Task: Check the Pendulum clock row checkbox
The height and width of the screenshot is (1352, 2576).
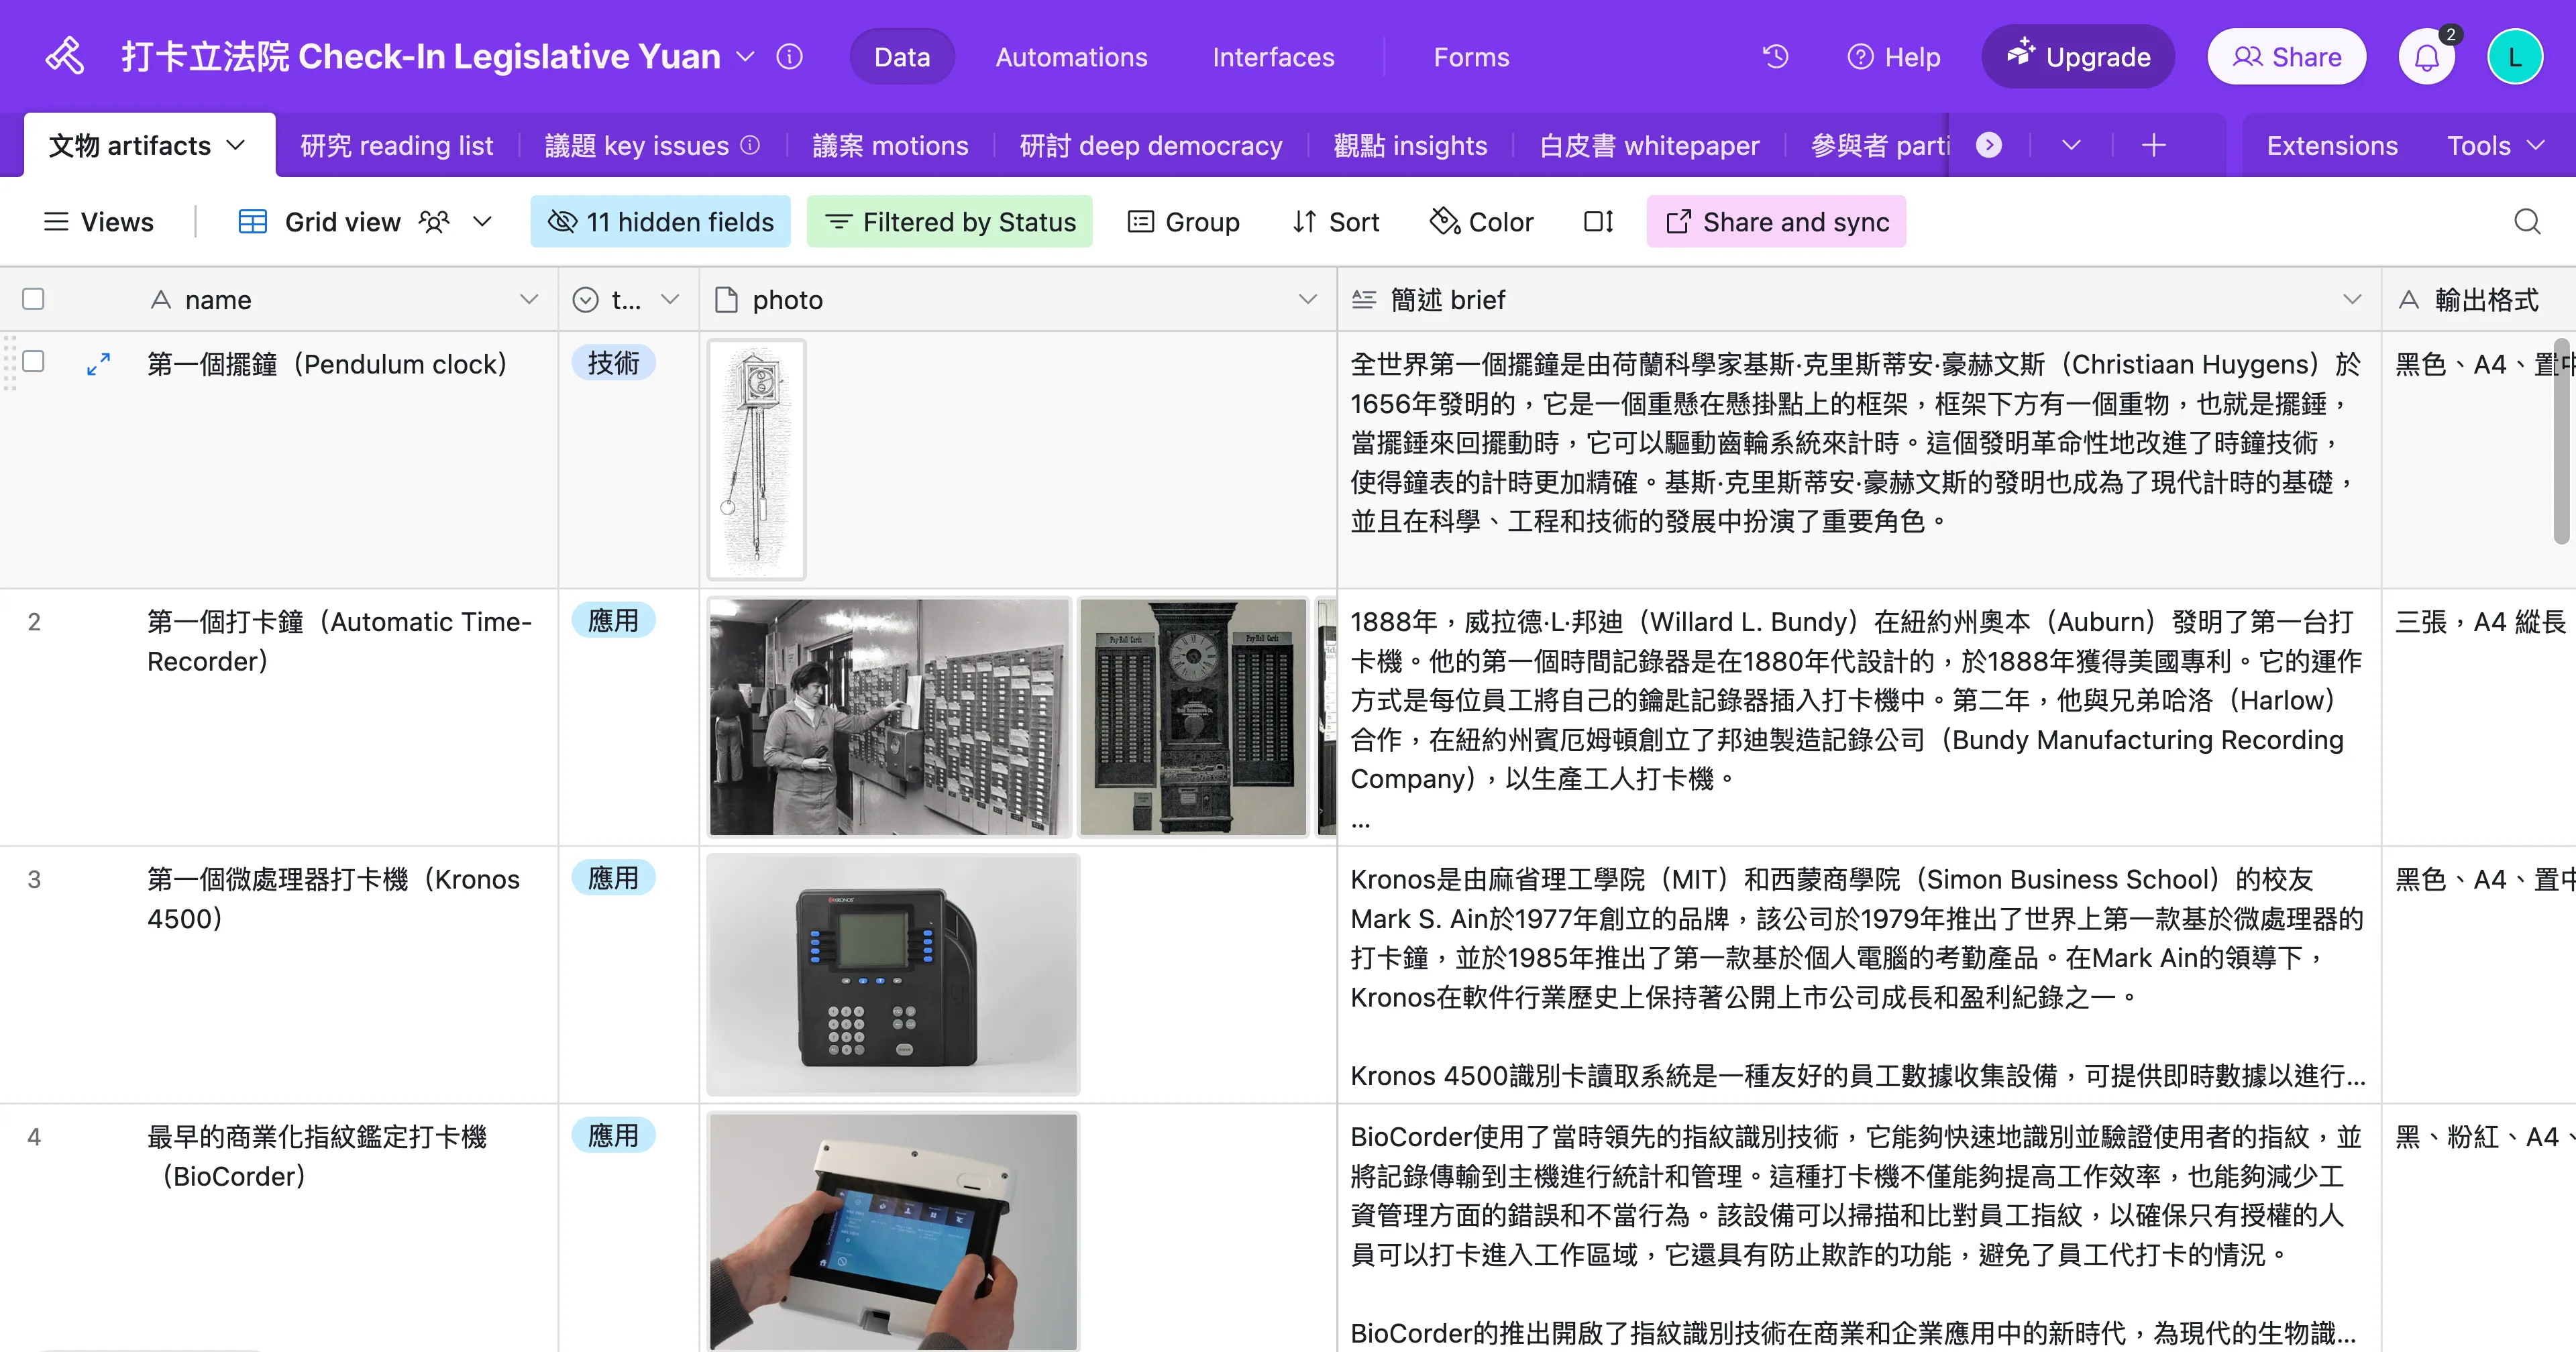Action: pos(33,362)
